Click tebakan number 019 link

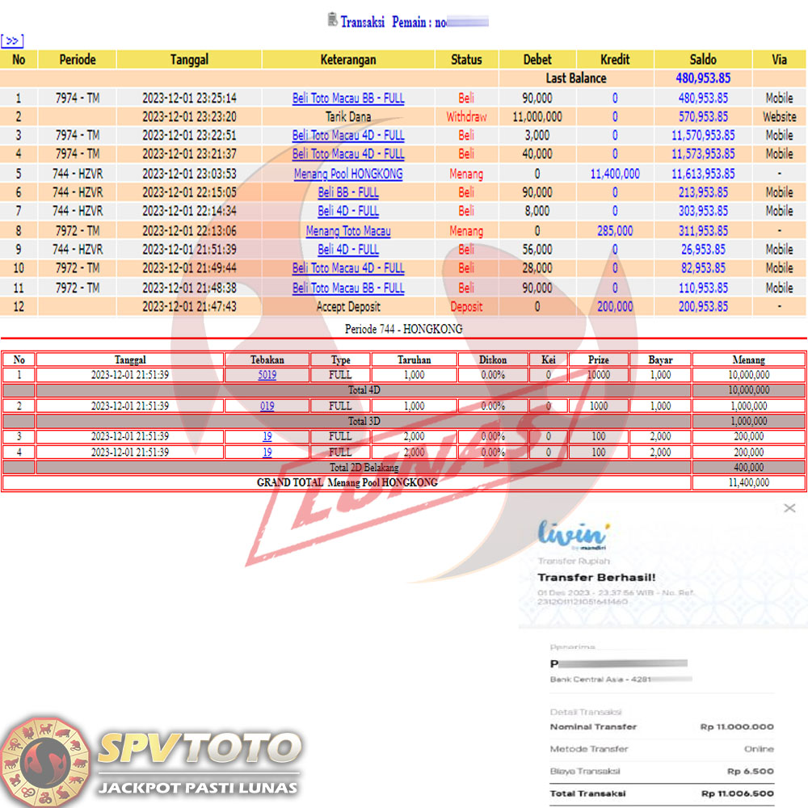(x=267, y=406)
